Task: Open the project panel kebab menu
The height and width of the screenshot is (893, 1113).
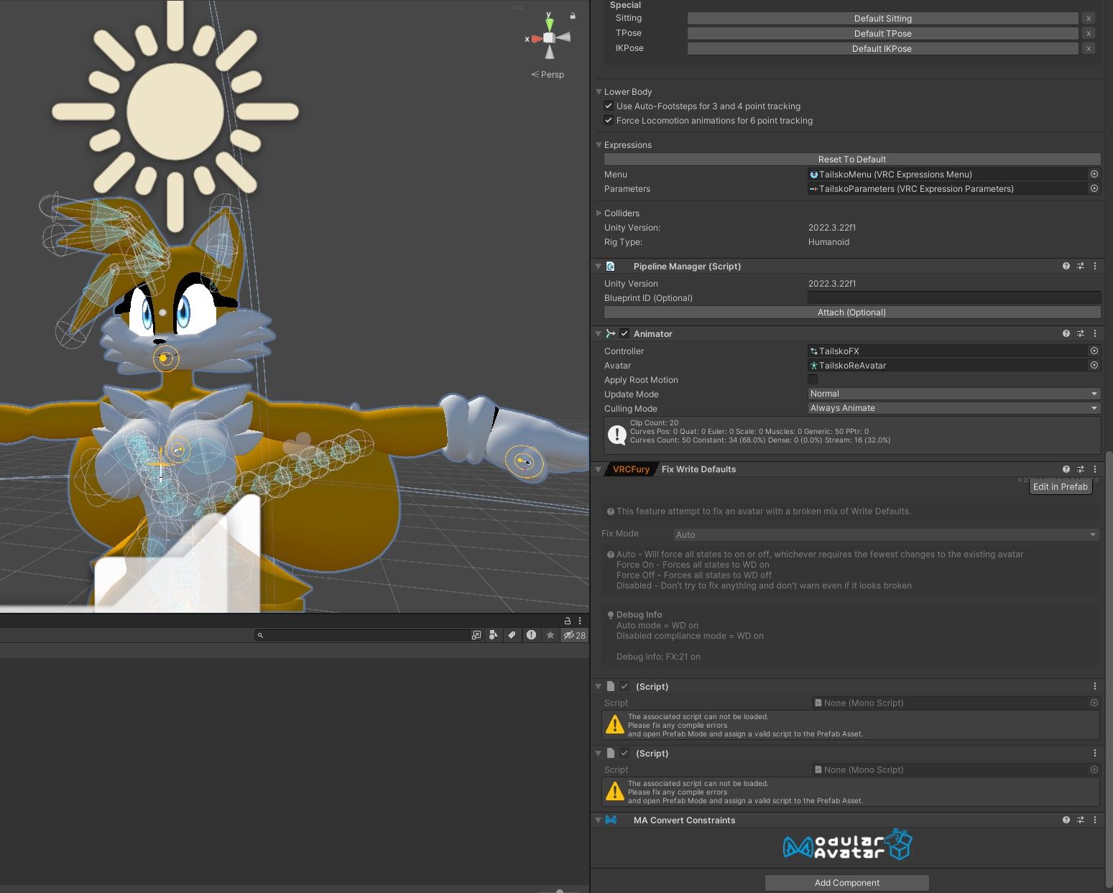Action: (x=579, y=621)
